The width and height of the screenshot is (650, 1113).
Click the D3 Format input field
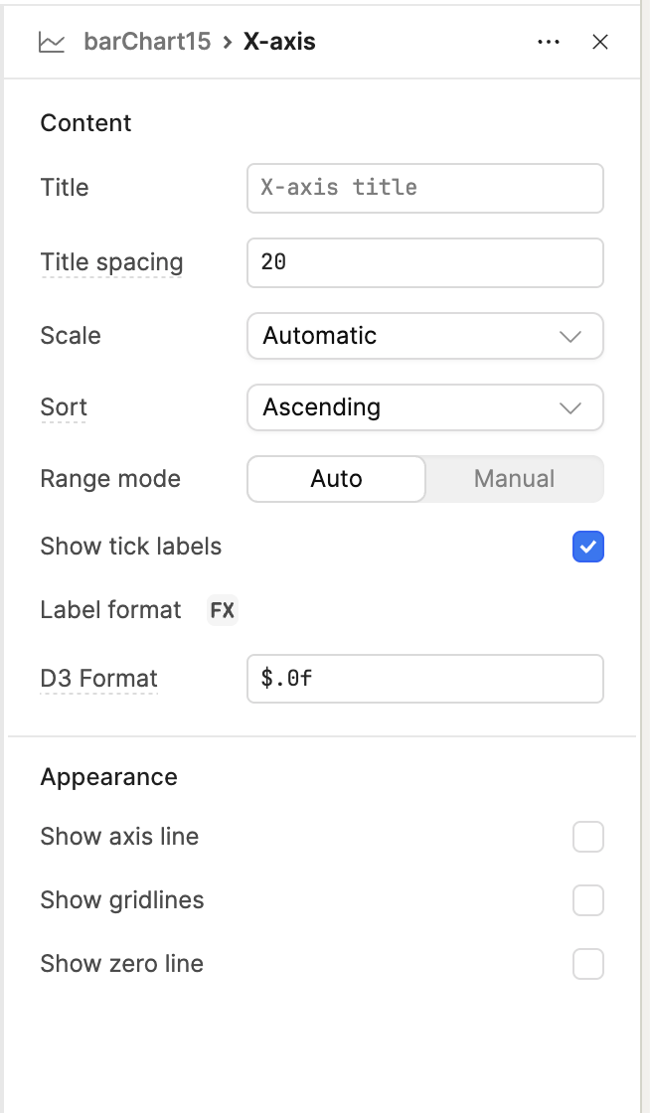point(424,679)
